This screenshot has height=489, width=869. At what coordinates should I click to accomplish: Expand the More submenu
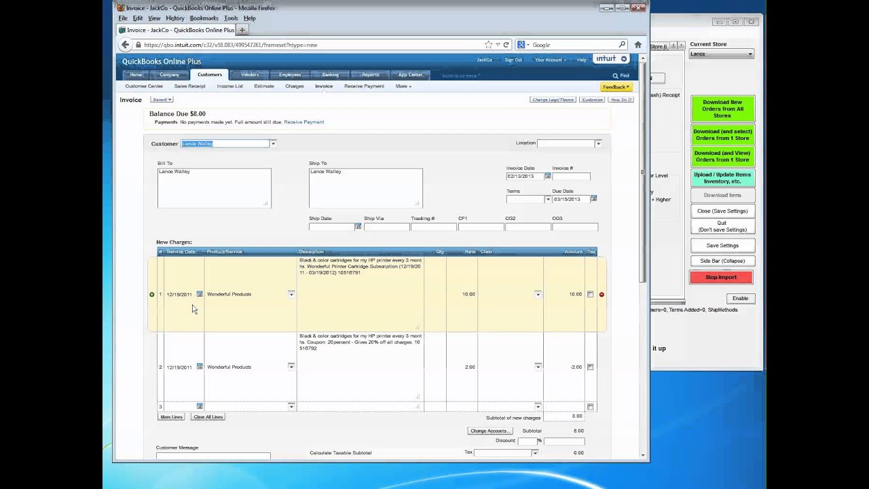tap(403, 86)
